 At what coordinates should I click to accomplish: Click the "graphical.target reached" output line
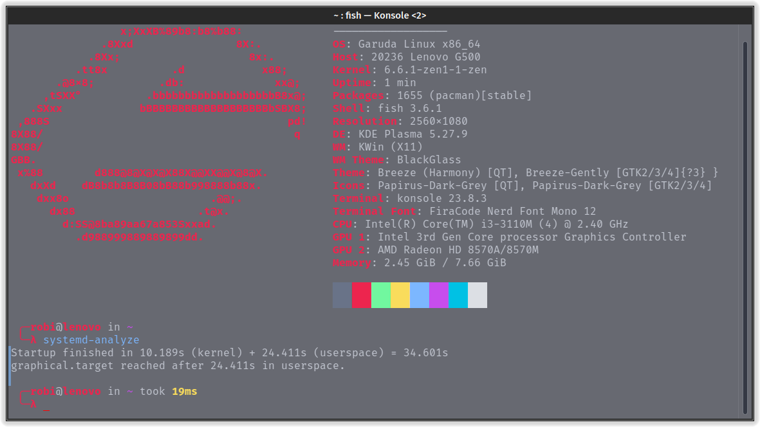tap(178, 366)
